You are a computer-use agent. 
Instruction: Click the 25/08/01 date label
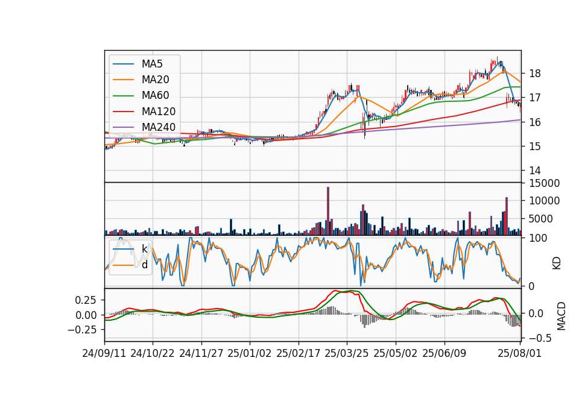tap(519, 353)
